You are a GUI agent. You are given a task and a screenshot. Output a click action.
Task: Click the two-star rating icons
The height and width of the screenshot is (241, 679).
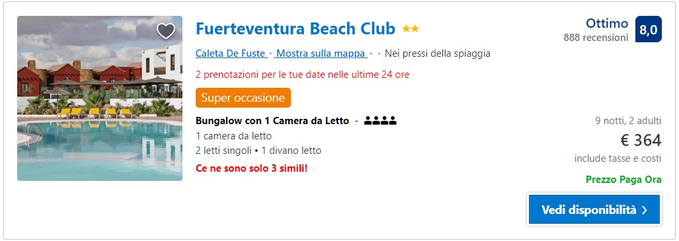(411, 29)
